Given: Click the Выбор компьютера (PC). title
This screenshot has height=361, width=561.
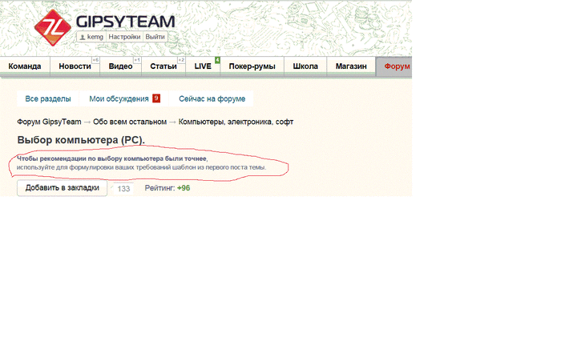Looking at the screenshot, I should (x=81, y=140).
